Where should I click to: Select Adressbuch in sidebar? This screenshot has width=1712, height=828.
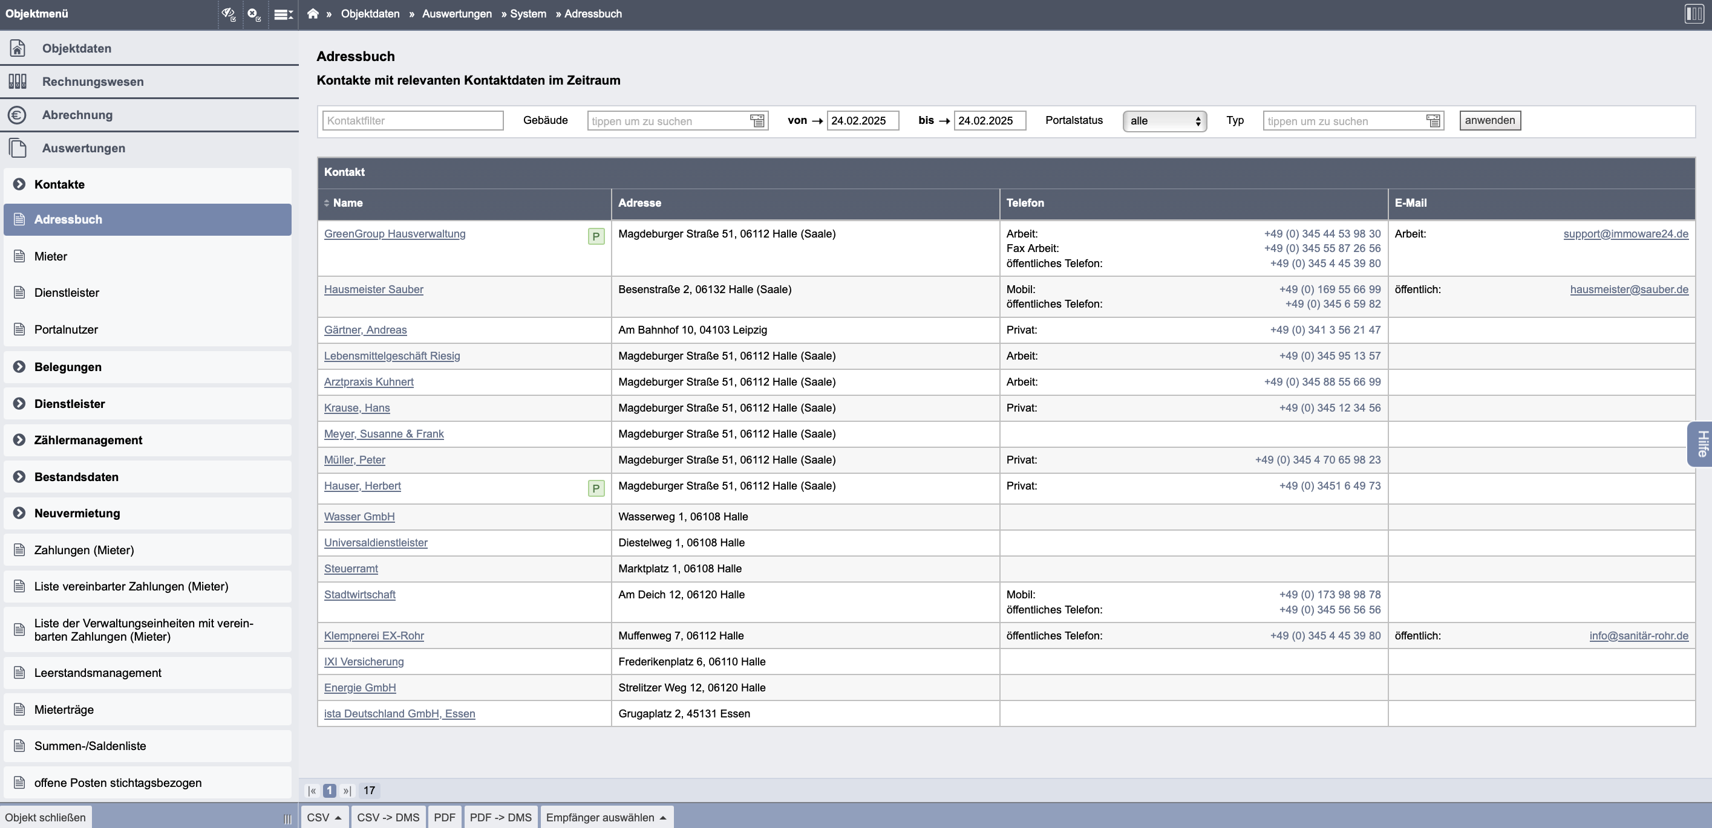click(x=148, y=220)
